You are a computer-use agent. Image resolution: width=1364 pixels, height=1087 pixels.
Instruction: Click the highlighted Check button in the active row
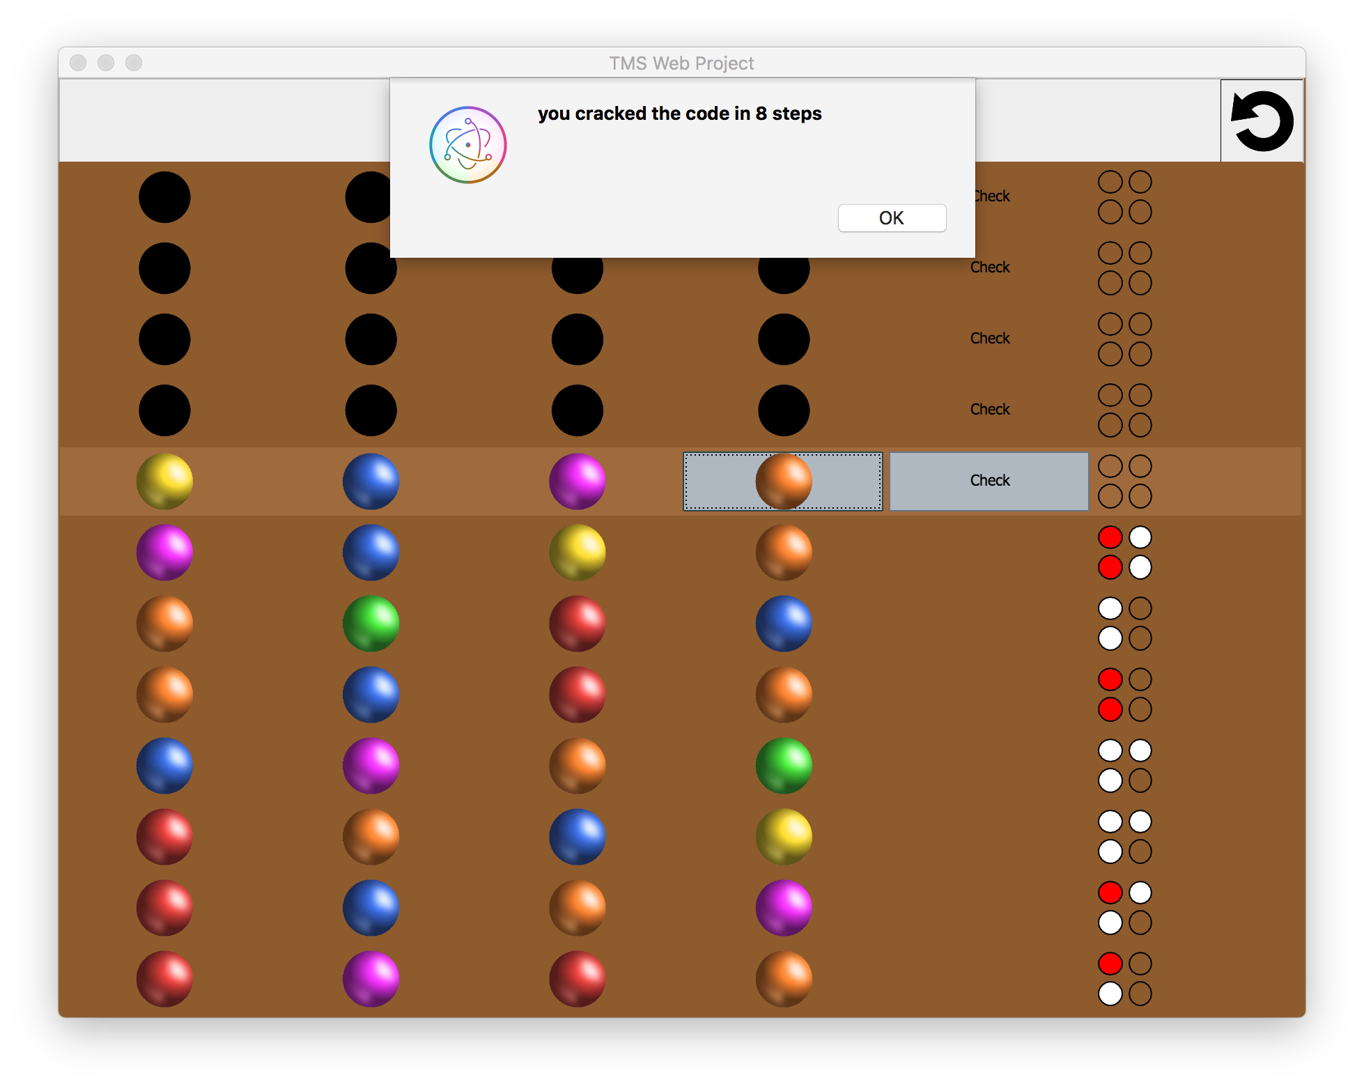tap(989, 481)
